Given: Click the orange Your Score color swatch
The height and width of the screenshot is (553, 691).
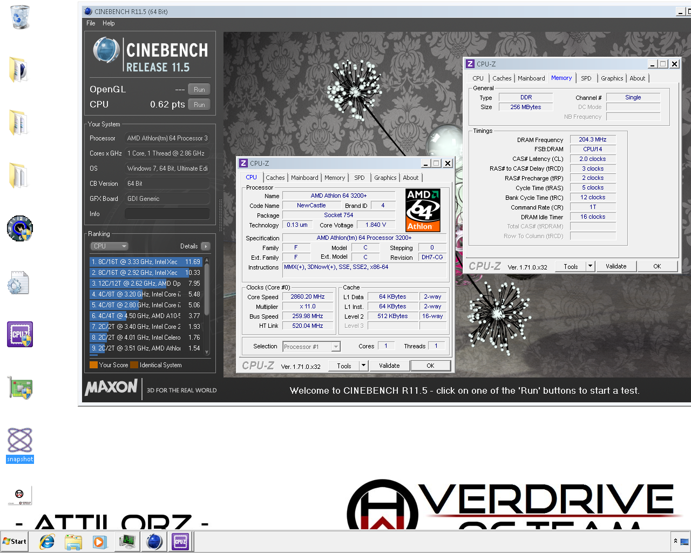Looking at the screenshot, I should (93, 365).
